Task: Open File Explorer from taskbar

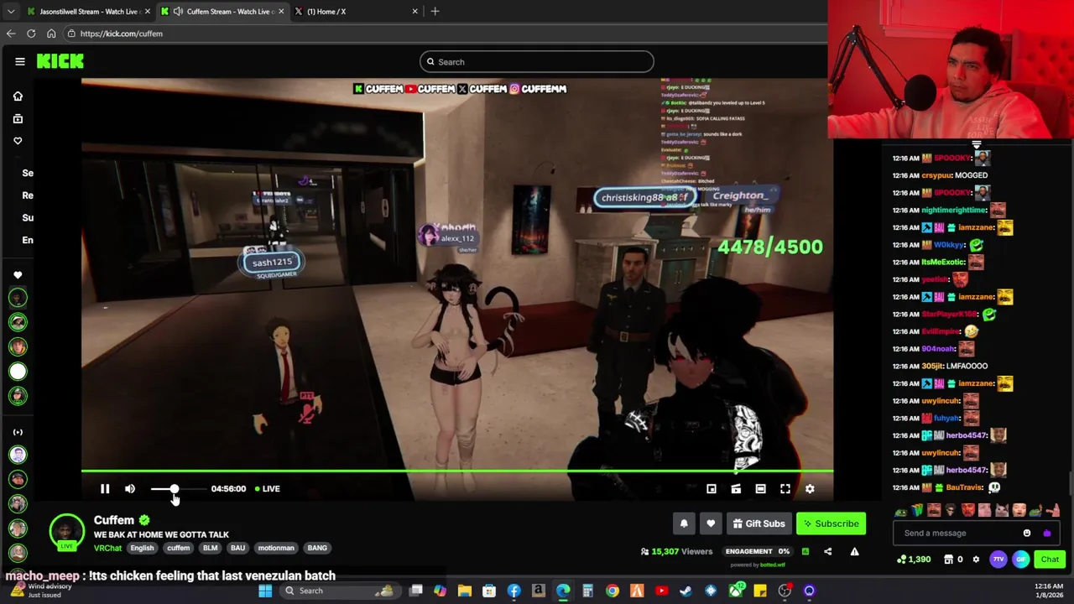Action: tap(464, 591)
